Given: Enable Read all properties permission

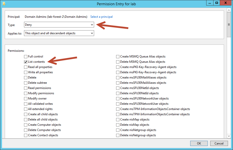Looking at the screenshot, I should click(26, 67).
